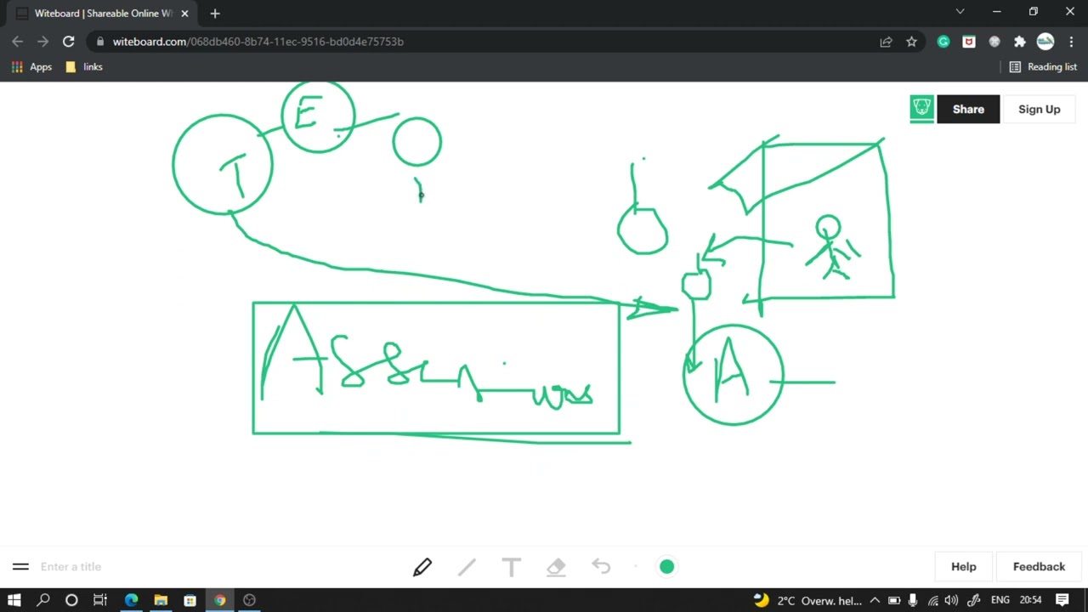
Task: Open the clock showing 20:54
Action: coord(1030,600)
